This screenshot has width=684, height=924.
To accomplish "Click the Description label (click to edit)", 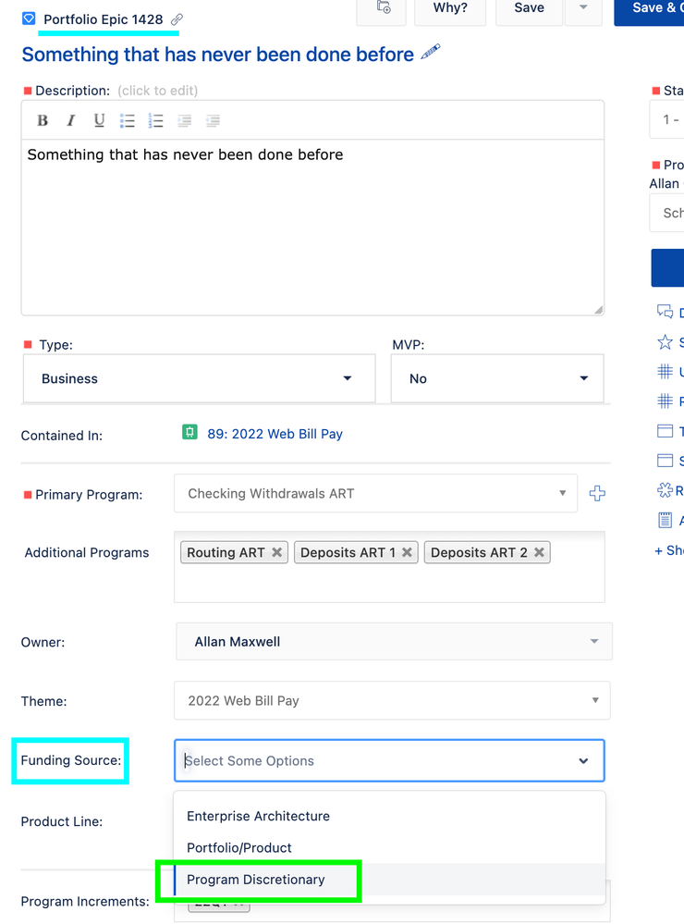I will click(116, 90).
